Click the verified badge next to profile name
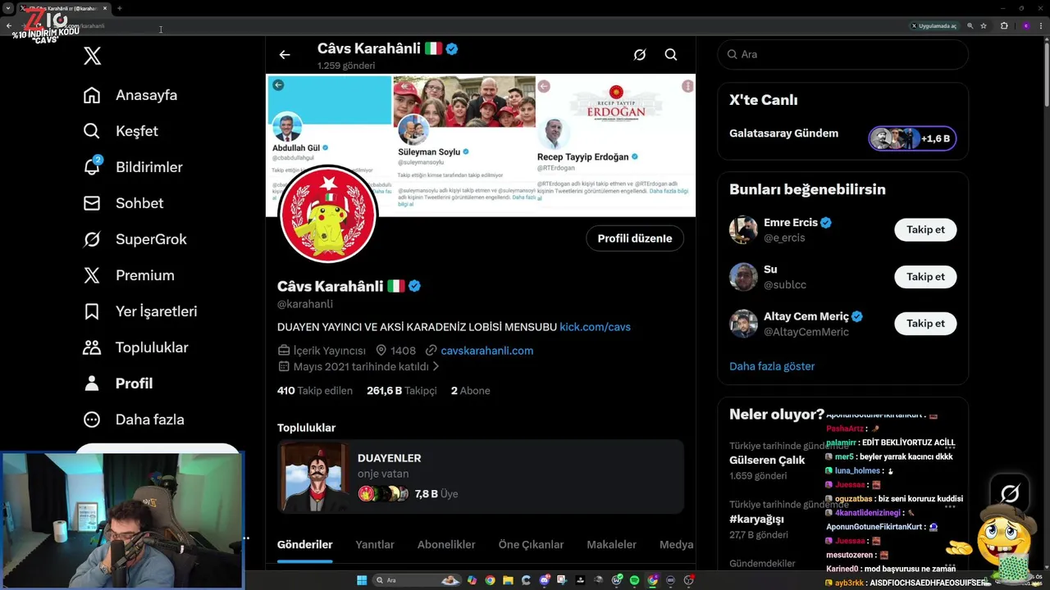Viewport: 1050px width, 590px height. (x=415, y=286)
